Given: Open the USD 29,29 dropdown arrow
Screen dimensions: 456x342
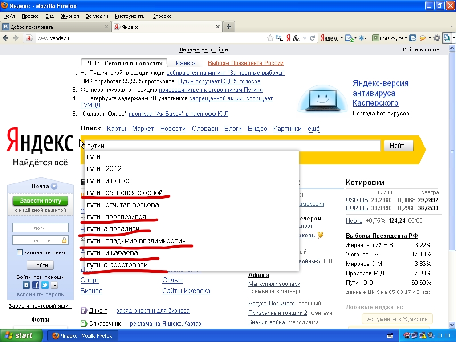Looking at the screenshot, I should pyautogui.click(x=406, y=38).
